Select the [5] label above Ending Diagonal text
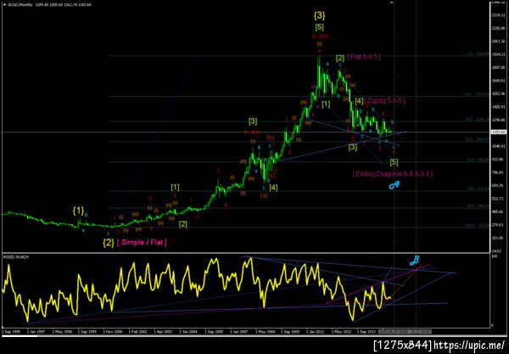509x354 pixels. click(x=394, y=162)
